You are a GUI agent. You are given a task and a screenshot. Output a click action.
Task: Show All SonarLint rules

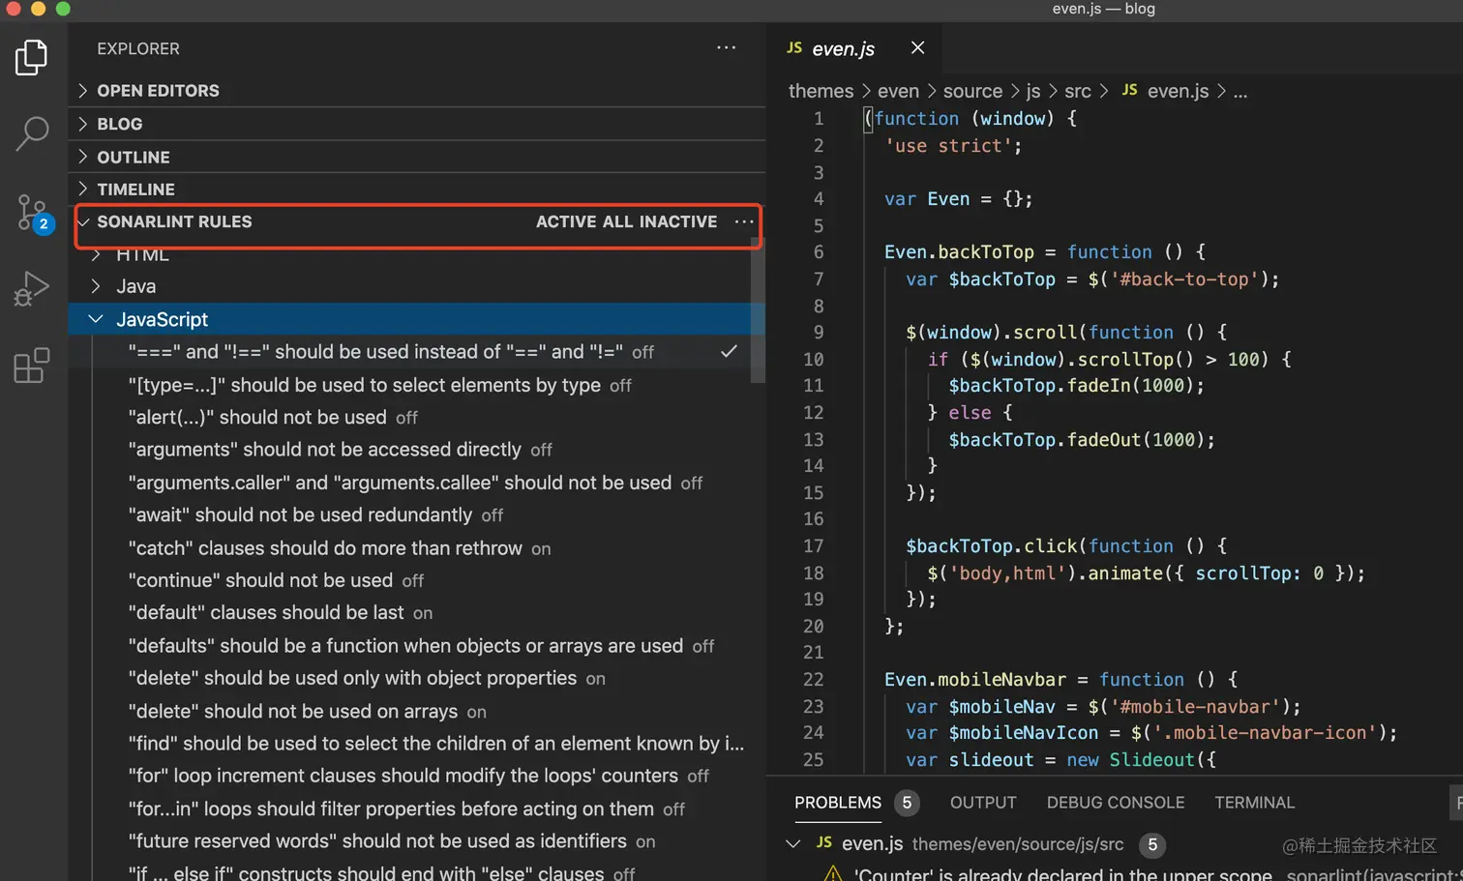tap(617, 221)
